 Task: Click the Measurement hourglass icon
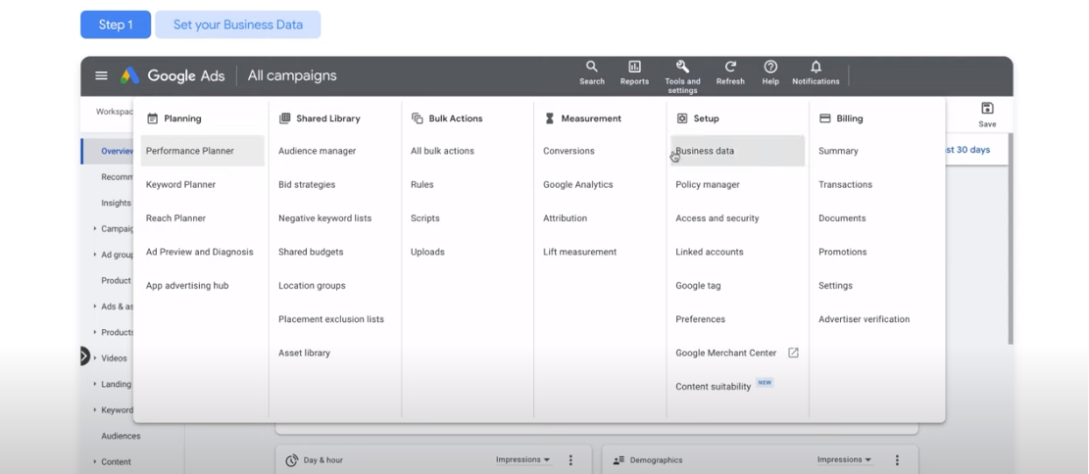point(549,118)
